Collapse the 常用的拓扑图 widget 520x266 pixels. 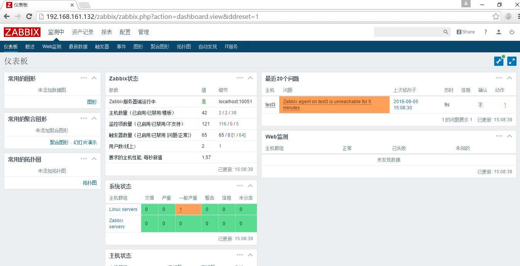pyautogui.click(x=94, y=159)
